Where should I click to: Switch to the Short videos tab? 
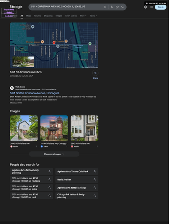tap(72, 16)
